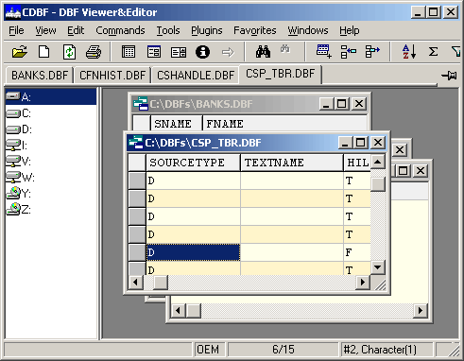464x361 pixels.
Task: Select CD drive Z:
Action: tap(18, 209)
